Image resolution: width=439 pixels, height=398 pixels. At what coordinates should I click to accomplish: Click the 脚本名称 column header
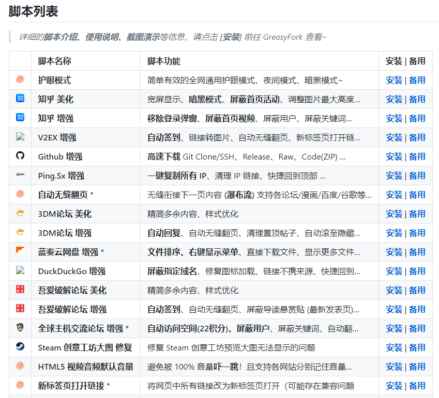(x=55, y=61)
